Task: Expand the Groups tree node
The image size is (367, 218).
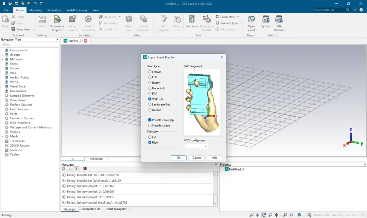Action: pos(2,55)
